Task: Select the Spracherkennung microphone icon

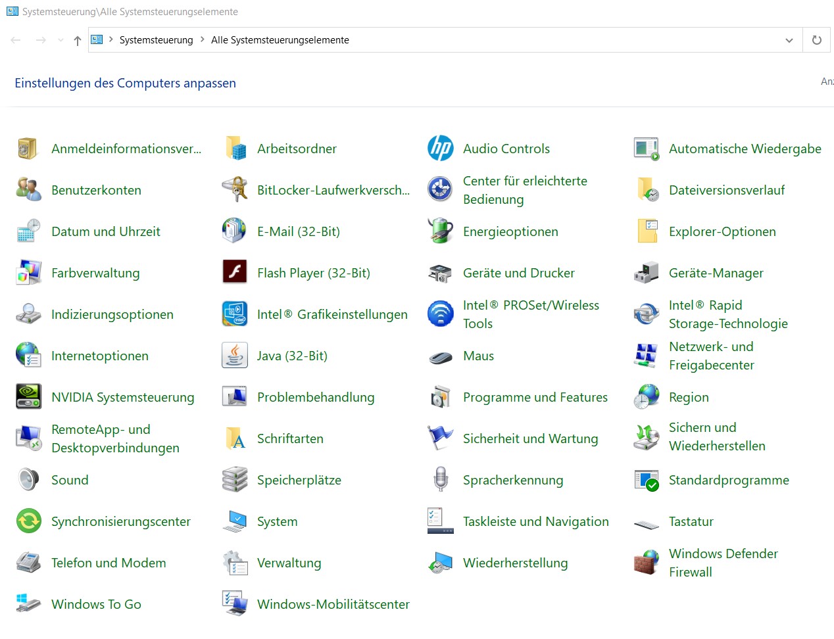Action: (x=440, y=480)
